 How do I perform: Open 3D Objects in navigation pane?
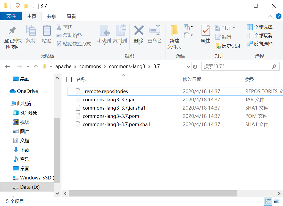25,113
